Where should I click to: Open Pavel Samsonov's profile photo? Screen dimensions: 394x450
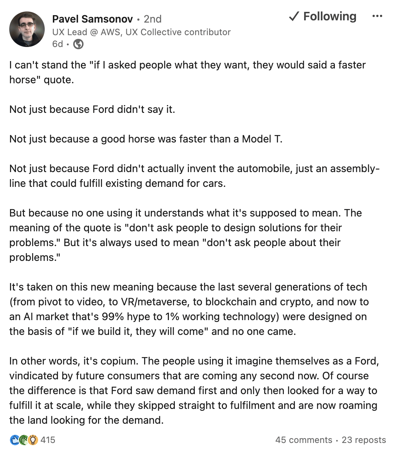(27, 29)
